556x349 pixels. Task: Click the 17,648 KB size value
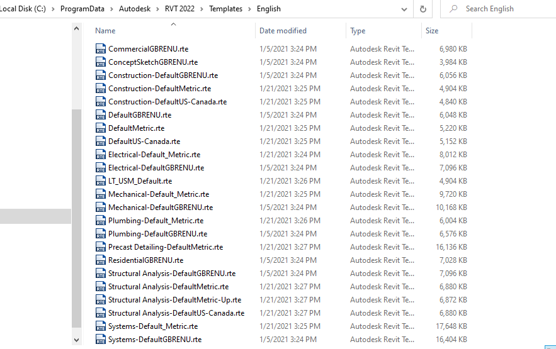451,326
